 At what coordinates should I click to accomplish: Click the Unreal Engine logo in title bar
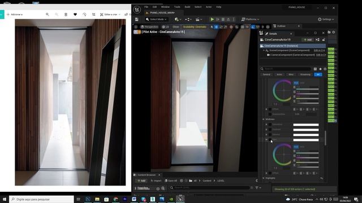[x=137, y=10]
